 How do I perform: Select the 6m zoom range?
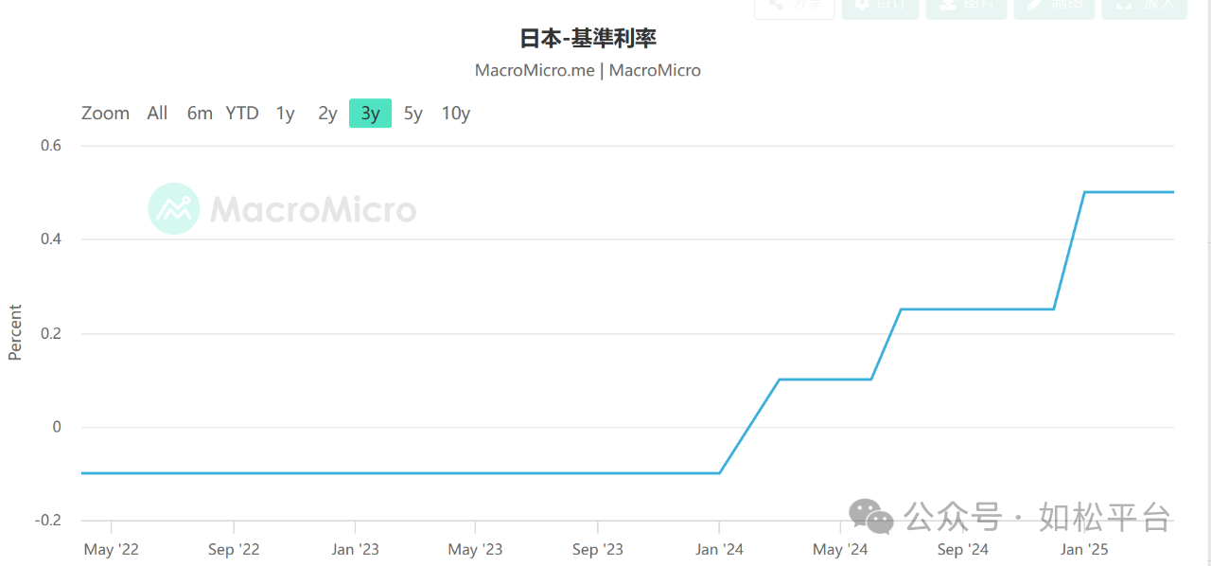click(x=200, y=114)
